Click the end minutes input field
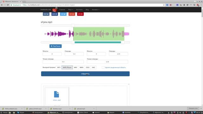 pos(96,54)
